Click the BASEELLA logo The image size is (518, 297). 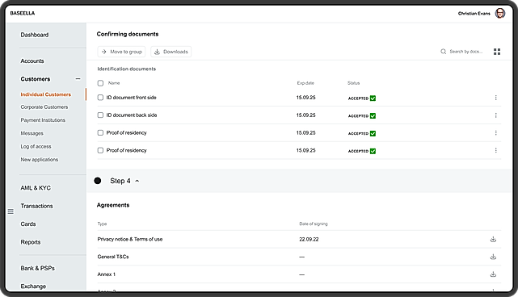(23, 13)
